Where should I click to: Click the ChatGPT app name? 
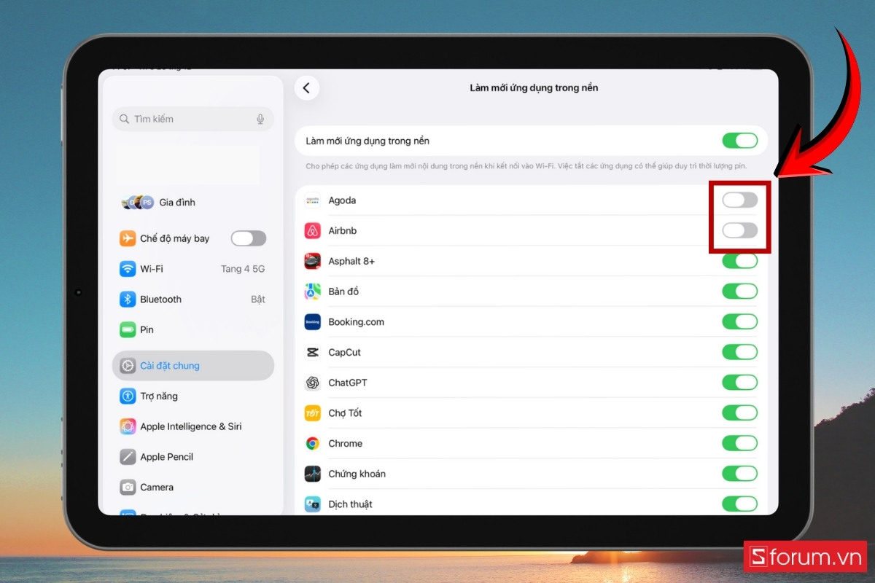348,383
